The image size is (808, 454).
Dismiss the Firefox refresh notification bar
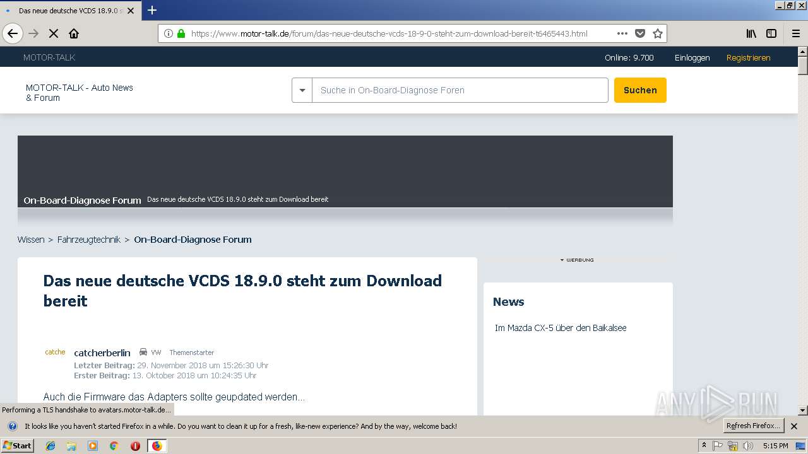tap(794, 426)
